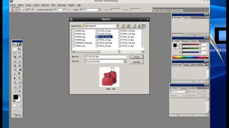The height and width of the screenshot is (128, 229).
Task: Select the Eraser tool in the toolbox
Action: 15,70
